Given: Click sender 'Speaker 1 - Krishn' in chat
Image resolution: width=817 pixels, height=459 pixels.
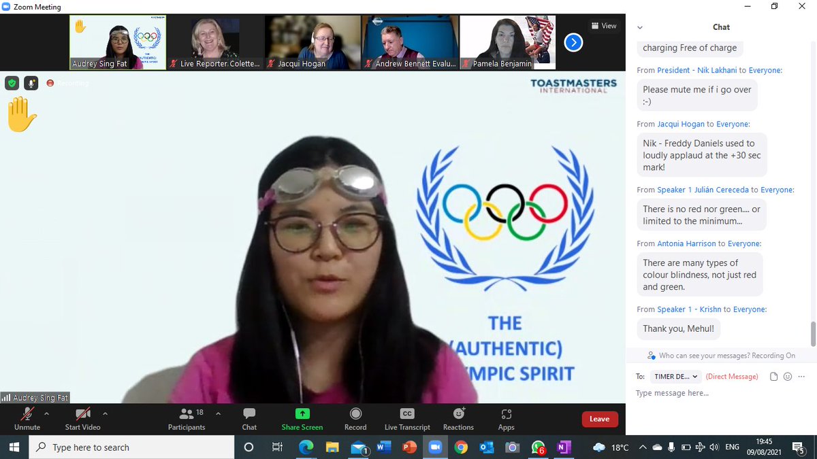Looking at the screenshot, I should pos(689,309).
